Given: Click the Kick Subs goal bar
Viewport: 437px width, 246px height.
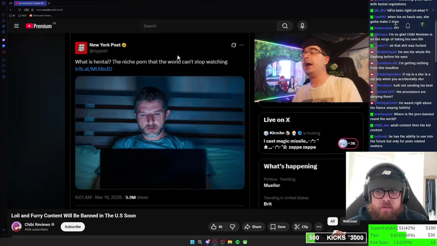Looking at the screenshot, I should (x=403, y=242).
